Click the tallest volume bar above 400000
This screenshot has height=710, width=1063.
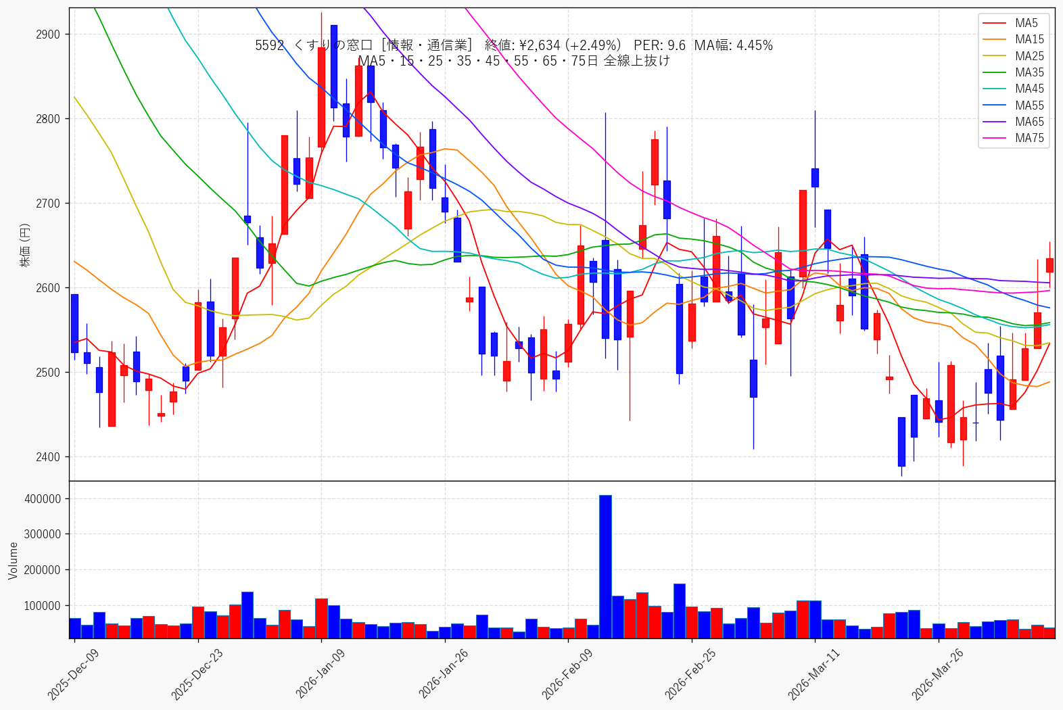(x=605, y=567)
